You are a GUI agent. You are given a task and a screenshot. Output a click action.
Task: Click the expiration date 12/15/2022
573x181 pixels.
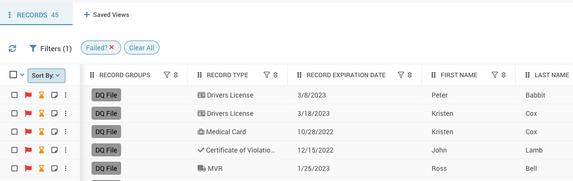pyautogui.click(x=315, y=150)
